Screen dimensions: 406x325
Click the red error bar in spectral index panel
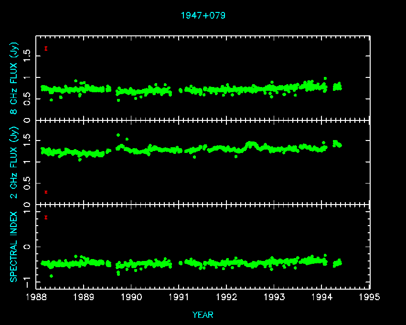click(45, 217)
